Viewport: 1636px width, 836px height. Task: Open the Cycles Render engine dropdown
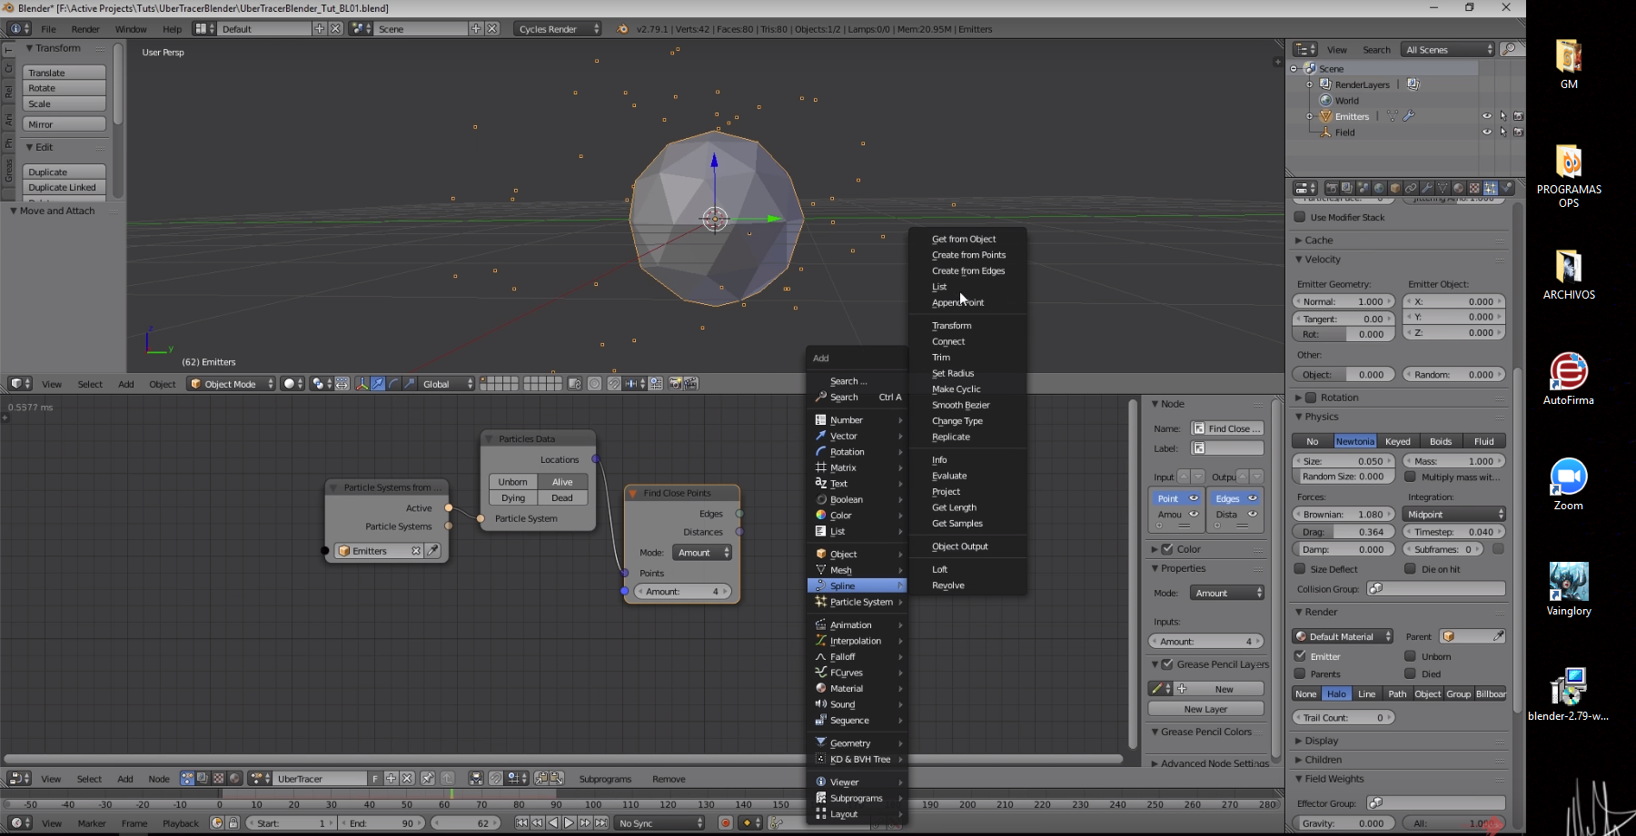coord(558,29)
